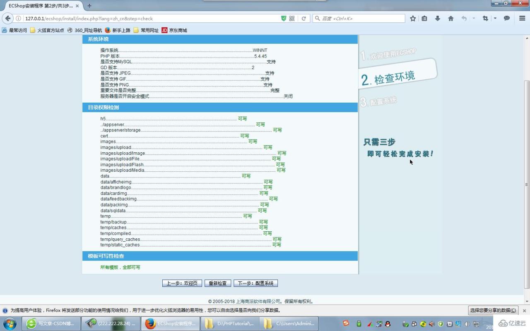Click the vertical page scrollbar
This screenshot has height=331, width=530.
527,184
